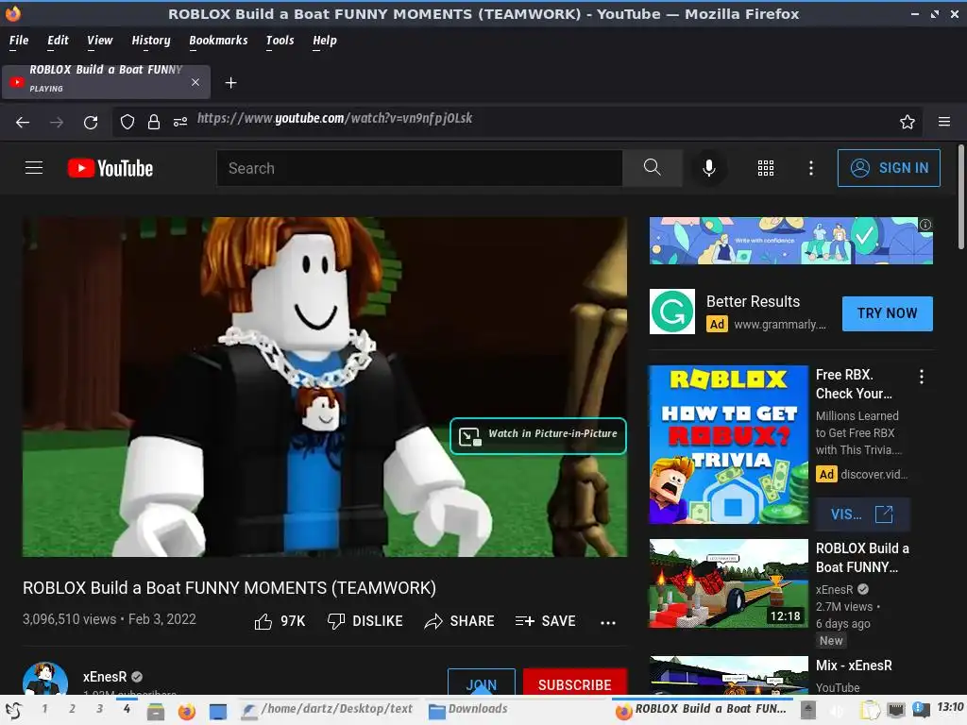
Task: Subscribe to xEnesR channel
Action: click(x=575, y=683)
